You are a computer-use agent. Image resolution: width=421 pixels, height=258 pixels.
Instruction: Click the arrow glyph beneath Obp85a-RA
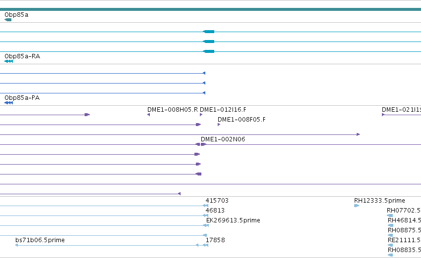pos(8,61)
